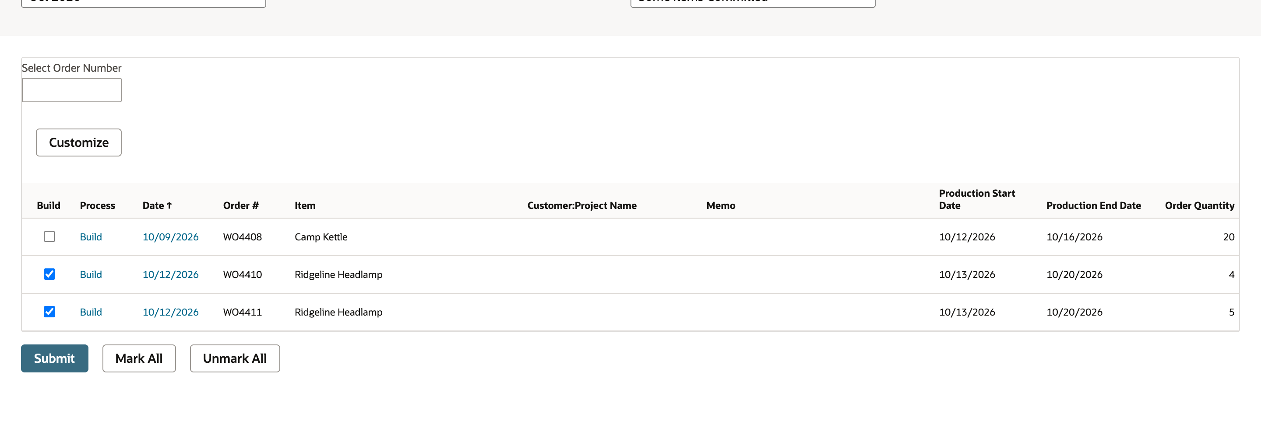
Task: Sort by Customer:Project Name header
Action: [x=581, y=205]
